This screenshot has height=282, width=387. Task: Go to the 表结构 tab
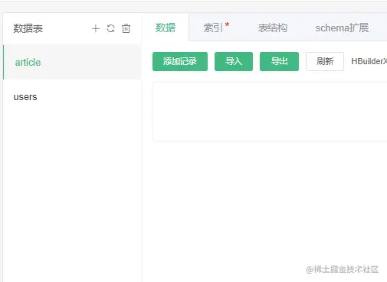(273, 28)
